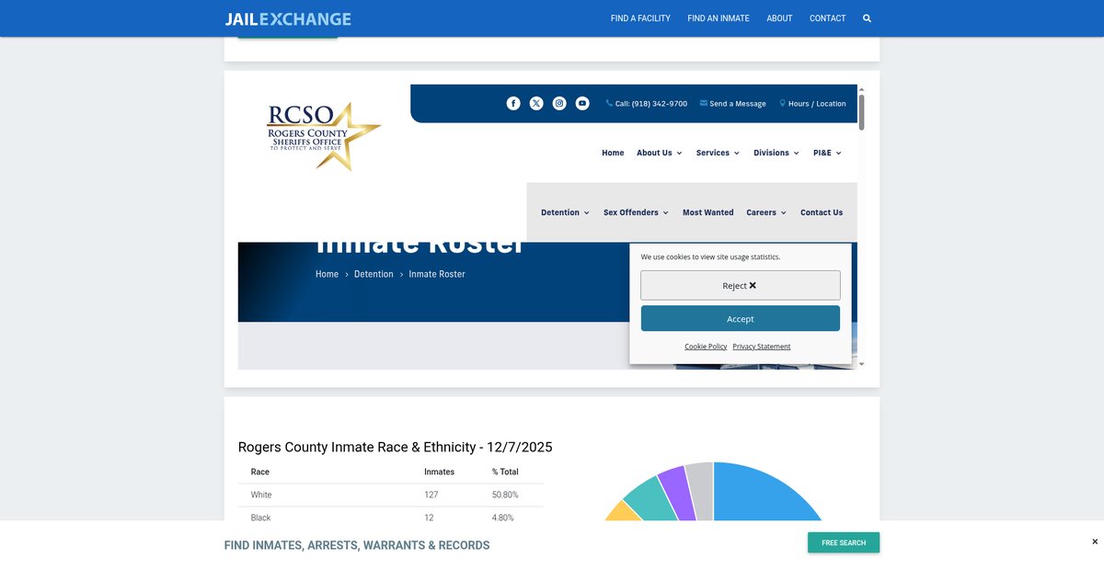
Task: Call the sheriff's office phone number link
Action: (x=647, y=104)
